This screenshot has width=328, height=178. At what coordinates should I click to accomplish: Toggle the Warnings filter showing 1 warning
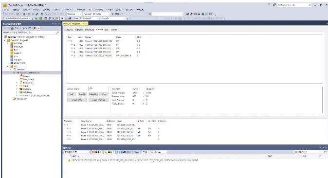[x=109, y=152]
